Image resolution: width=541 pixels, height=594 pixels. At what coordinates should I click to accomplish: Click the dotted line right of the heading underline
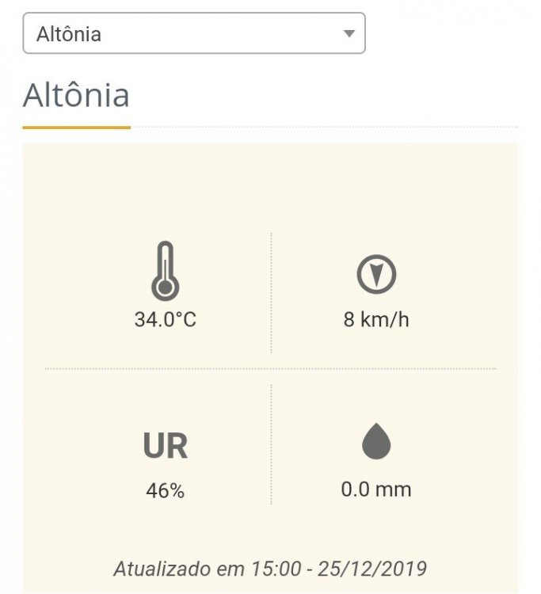[x=325, y=127]
